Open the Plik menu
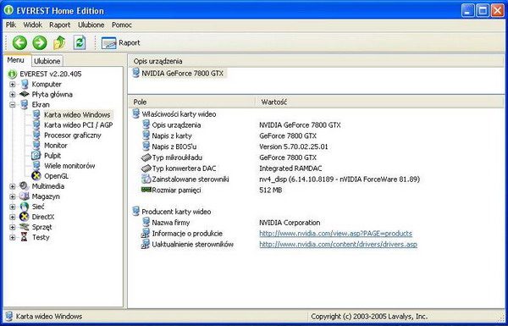The height and width of the screenshot is (326, 508). (x=11, y=25)
